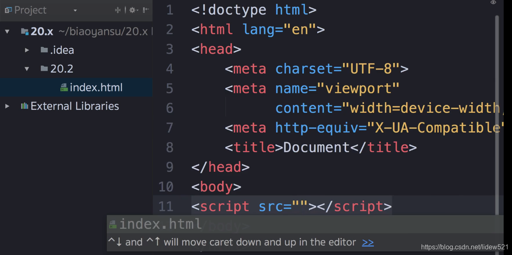Click the .idea folder icon
Screen dimensions: 512x255
(x=44, y=50)
